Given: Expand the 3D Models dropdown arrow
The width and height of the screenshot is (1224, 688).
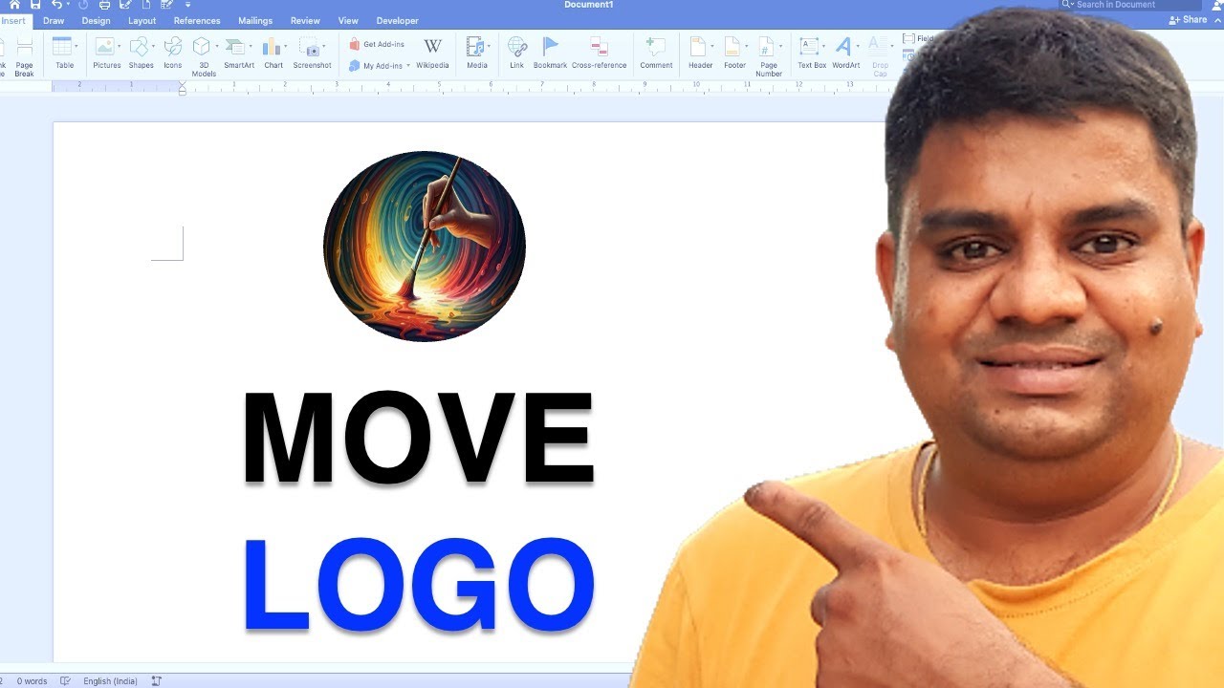Looking at the screenshot, I should click(x=217, y=46).
